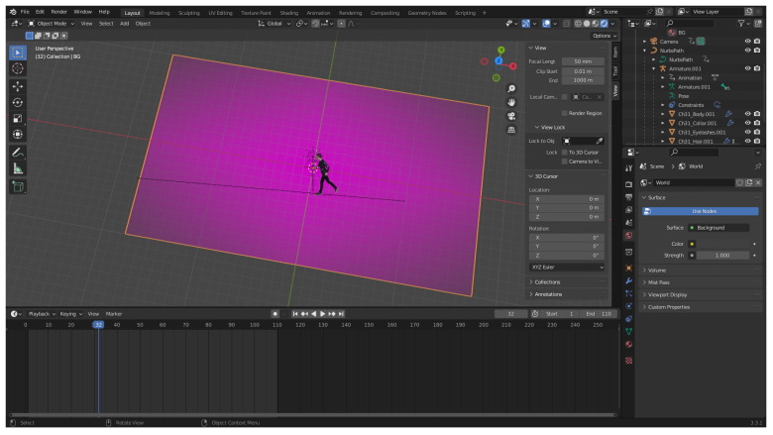Image resolution: width=773 pixels, height=435 pixels.
Task: Activate the Rotate tool
Action: click(x=18, y=102)
